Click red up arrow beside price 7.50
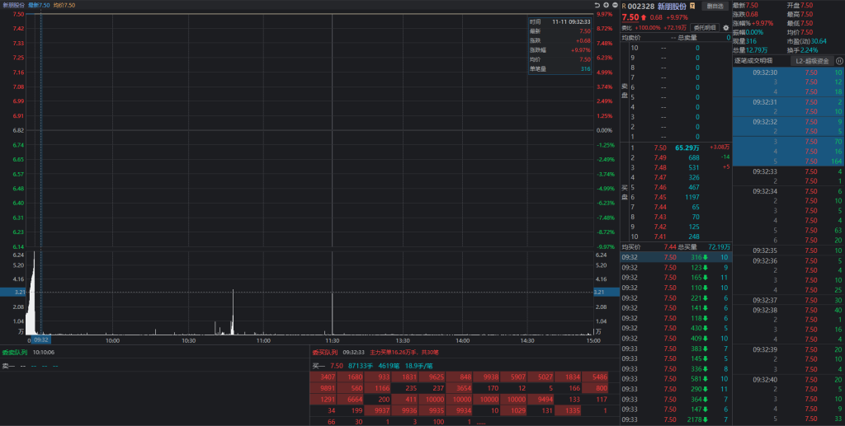Screen dimensions: 845x426 [644, 17]
